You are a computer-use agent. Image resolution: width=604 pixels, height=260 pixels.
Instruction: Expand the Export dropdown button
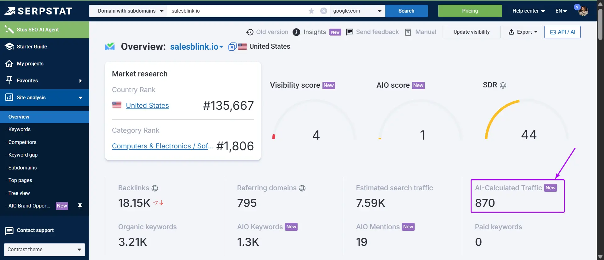pyautogui.click(x=522, y=32)
